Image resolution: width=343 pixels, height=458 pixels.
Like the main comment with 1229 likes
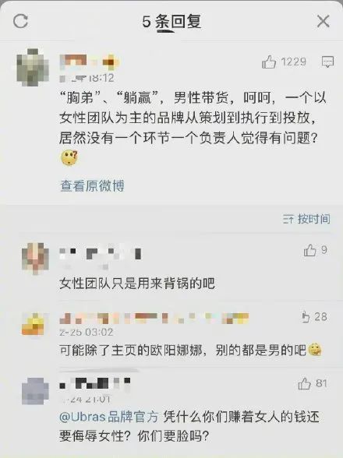[x=269, y=62]
